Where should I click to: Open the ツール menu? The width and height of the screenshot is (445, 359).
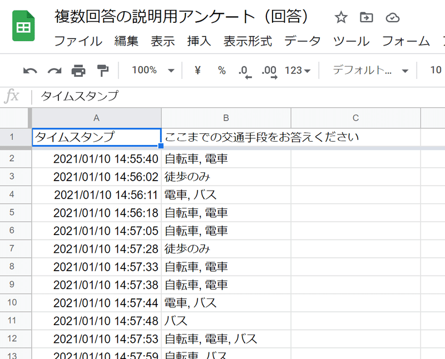(352, 41)
